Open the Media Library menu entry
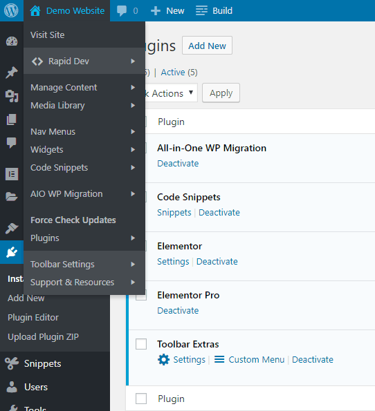The height and width of the screenshot is (411, 375). tap(58, 106)
